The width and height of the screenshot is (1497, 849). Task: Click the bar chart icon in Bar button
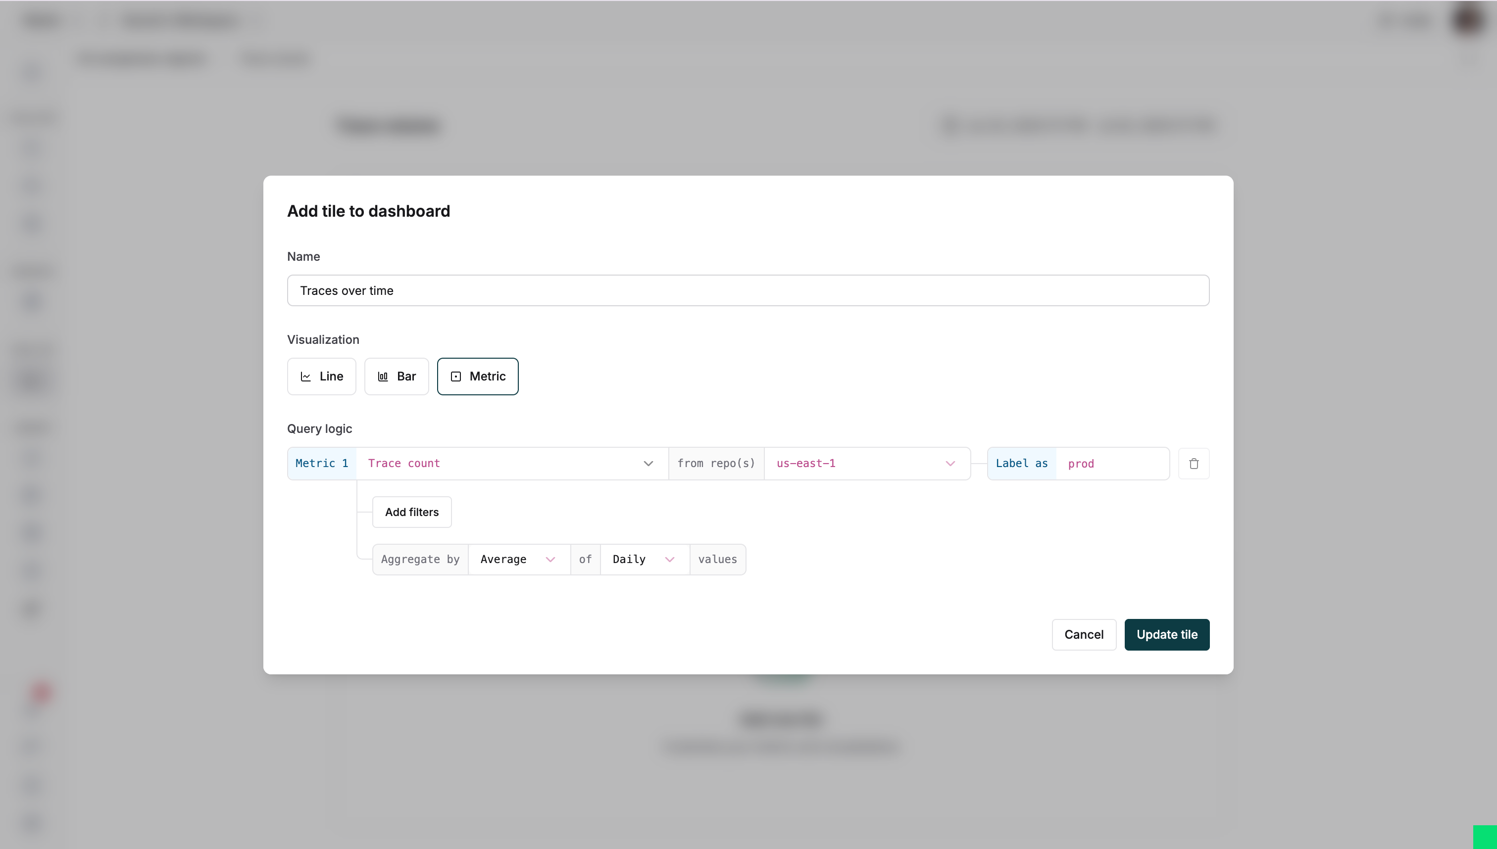(383, 376)
